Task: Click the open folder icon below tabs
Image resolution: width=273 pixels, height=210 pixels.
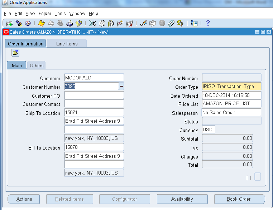Action: click(x=15, y=53)
